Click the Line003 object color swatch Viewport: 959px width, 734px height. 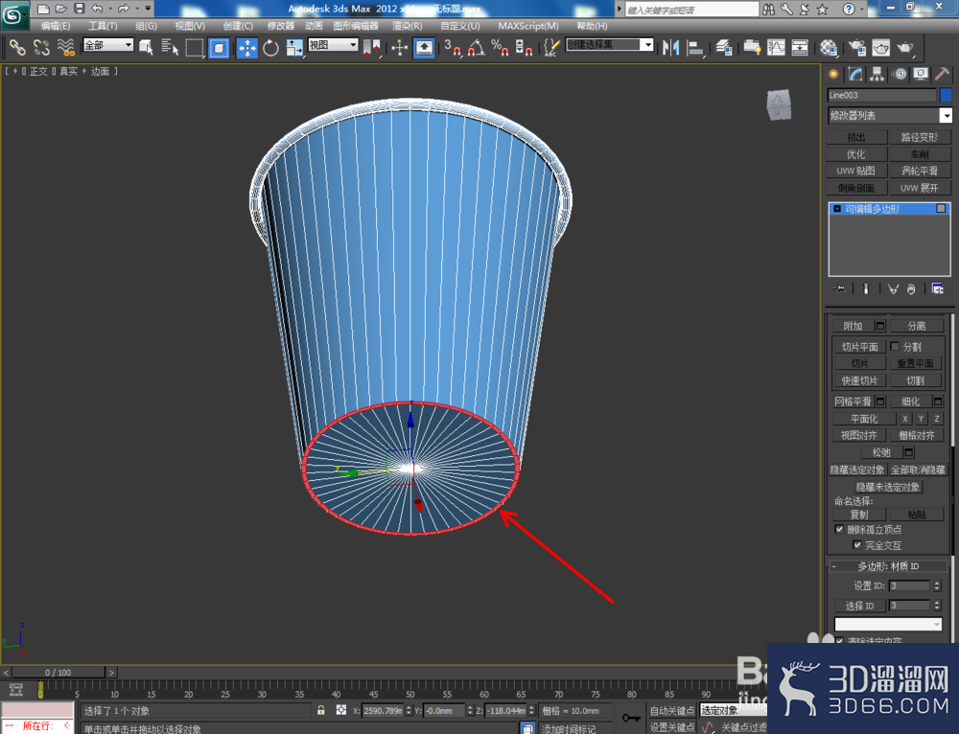946,95
